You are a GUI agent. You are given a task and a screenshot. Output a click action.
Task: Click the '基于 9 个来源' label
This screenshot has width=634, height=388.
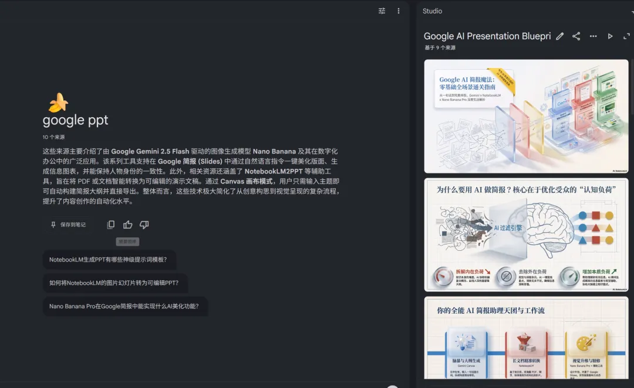click(x=440, y=47)
